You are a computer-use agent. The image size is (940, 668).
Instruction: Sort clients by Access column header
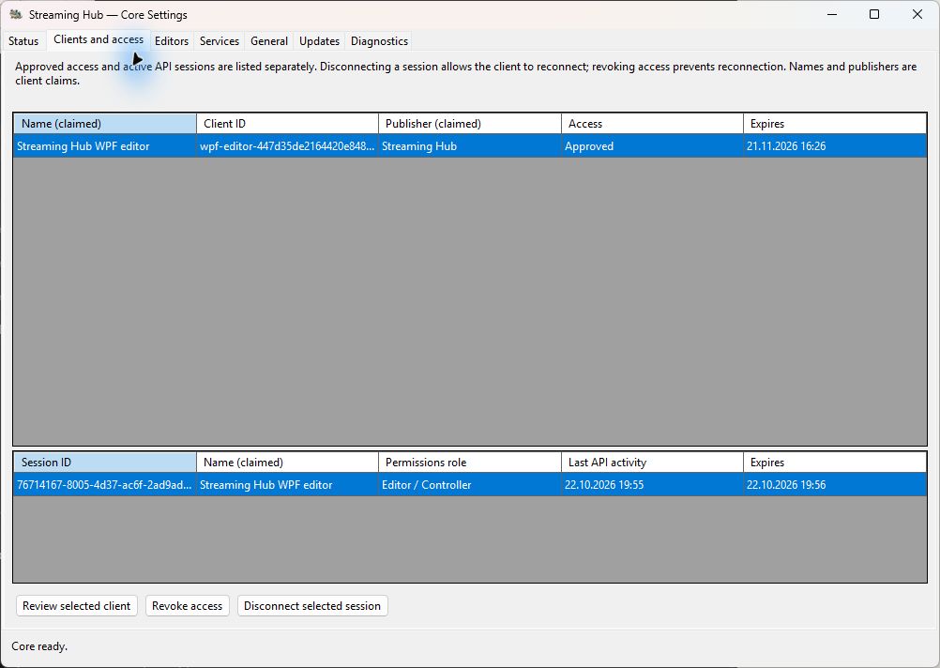[652, 124]
